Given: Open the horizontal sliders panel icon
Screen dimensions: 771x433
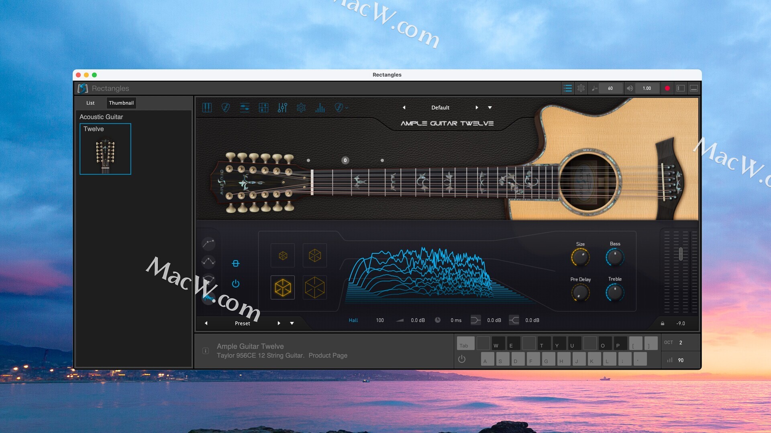Looking at the screenshot, I should click(245, 107).
